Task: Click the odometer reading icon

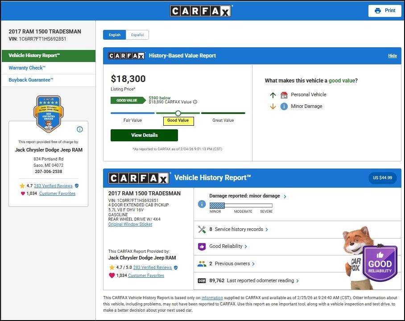Action: click(202, 281)
